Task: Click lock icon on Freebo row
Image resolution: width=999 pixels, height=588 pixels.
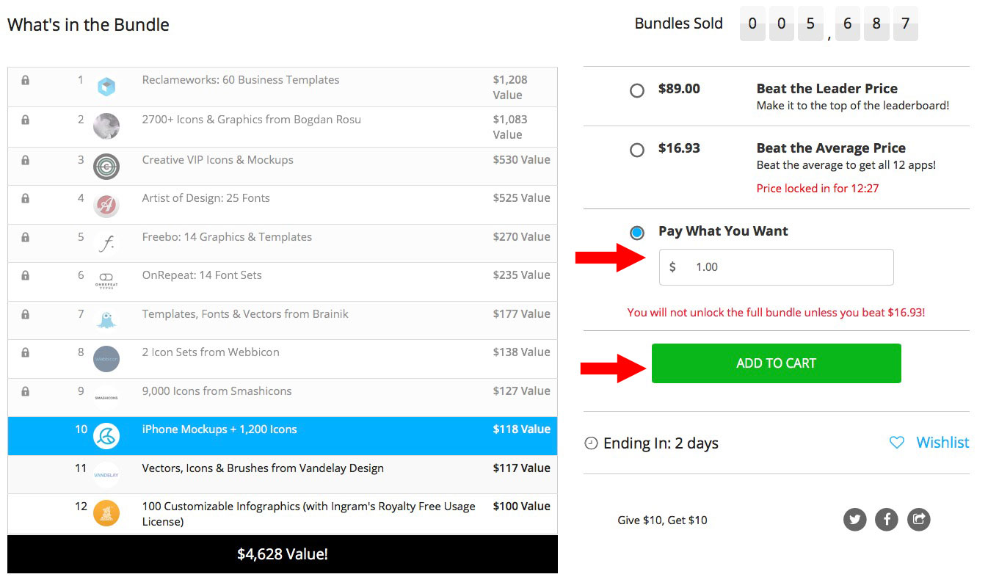Action: (x=26, y=237)
